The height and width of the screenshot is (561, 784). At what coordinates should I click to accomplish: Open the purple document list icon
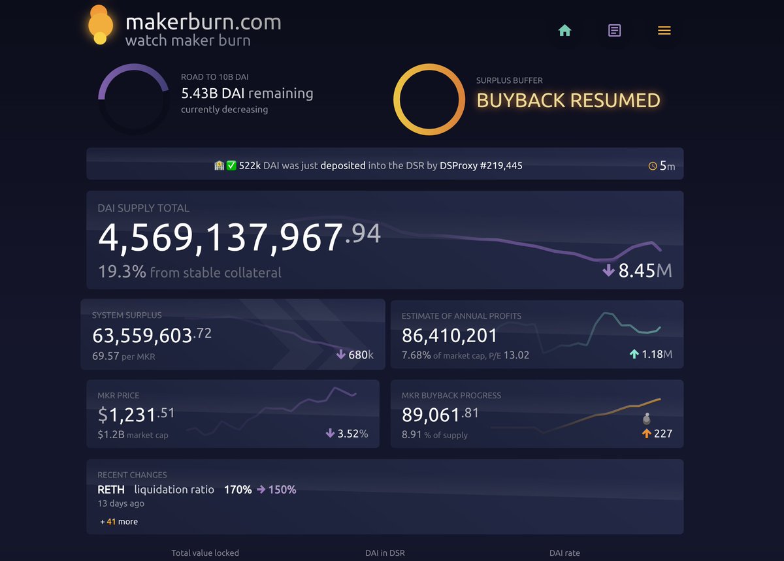[x=614, y=31]
